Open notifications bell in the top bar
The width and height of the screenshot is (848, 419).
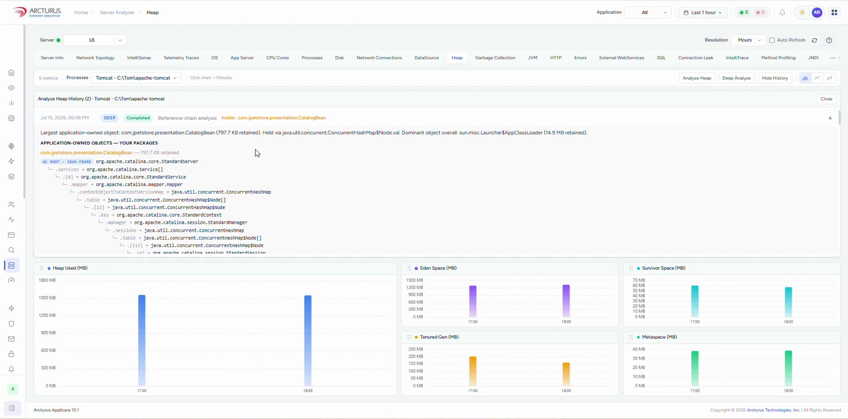[x=782, y=12]
